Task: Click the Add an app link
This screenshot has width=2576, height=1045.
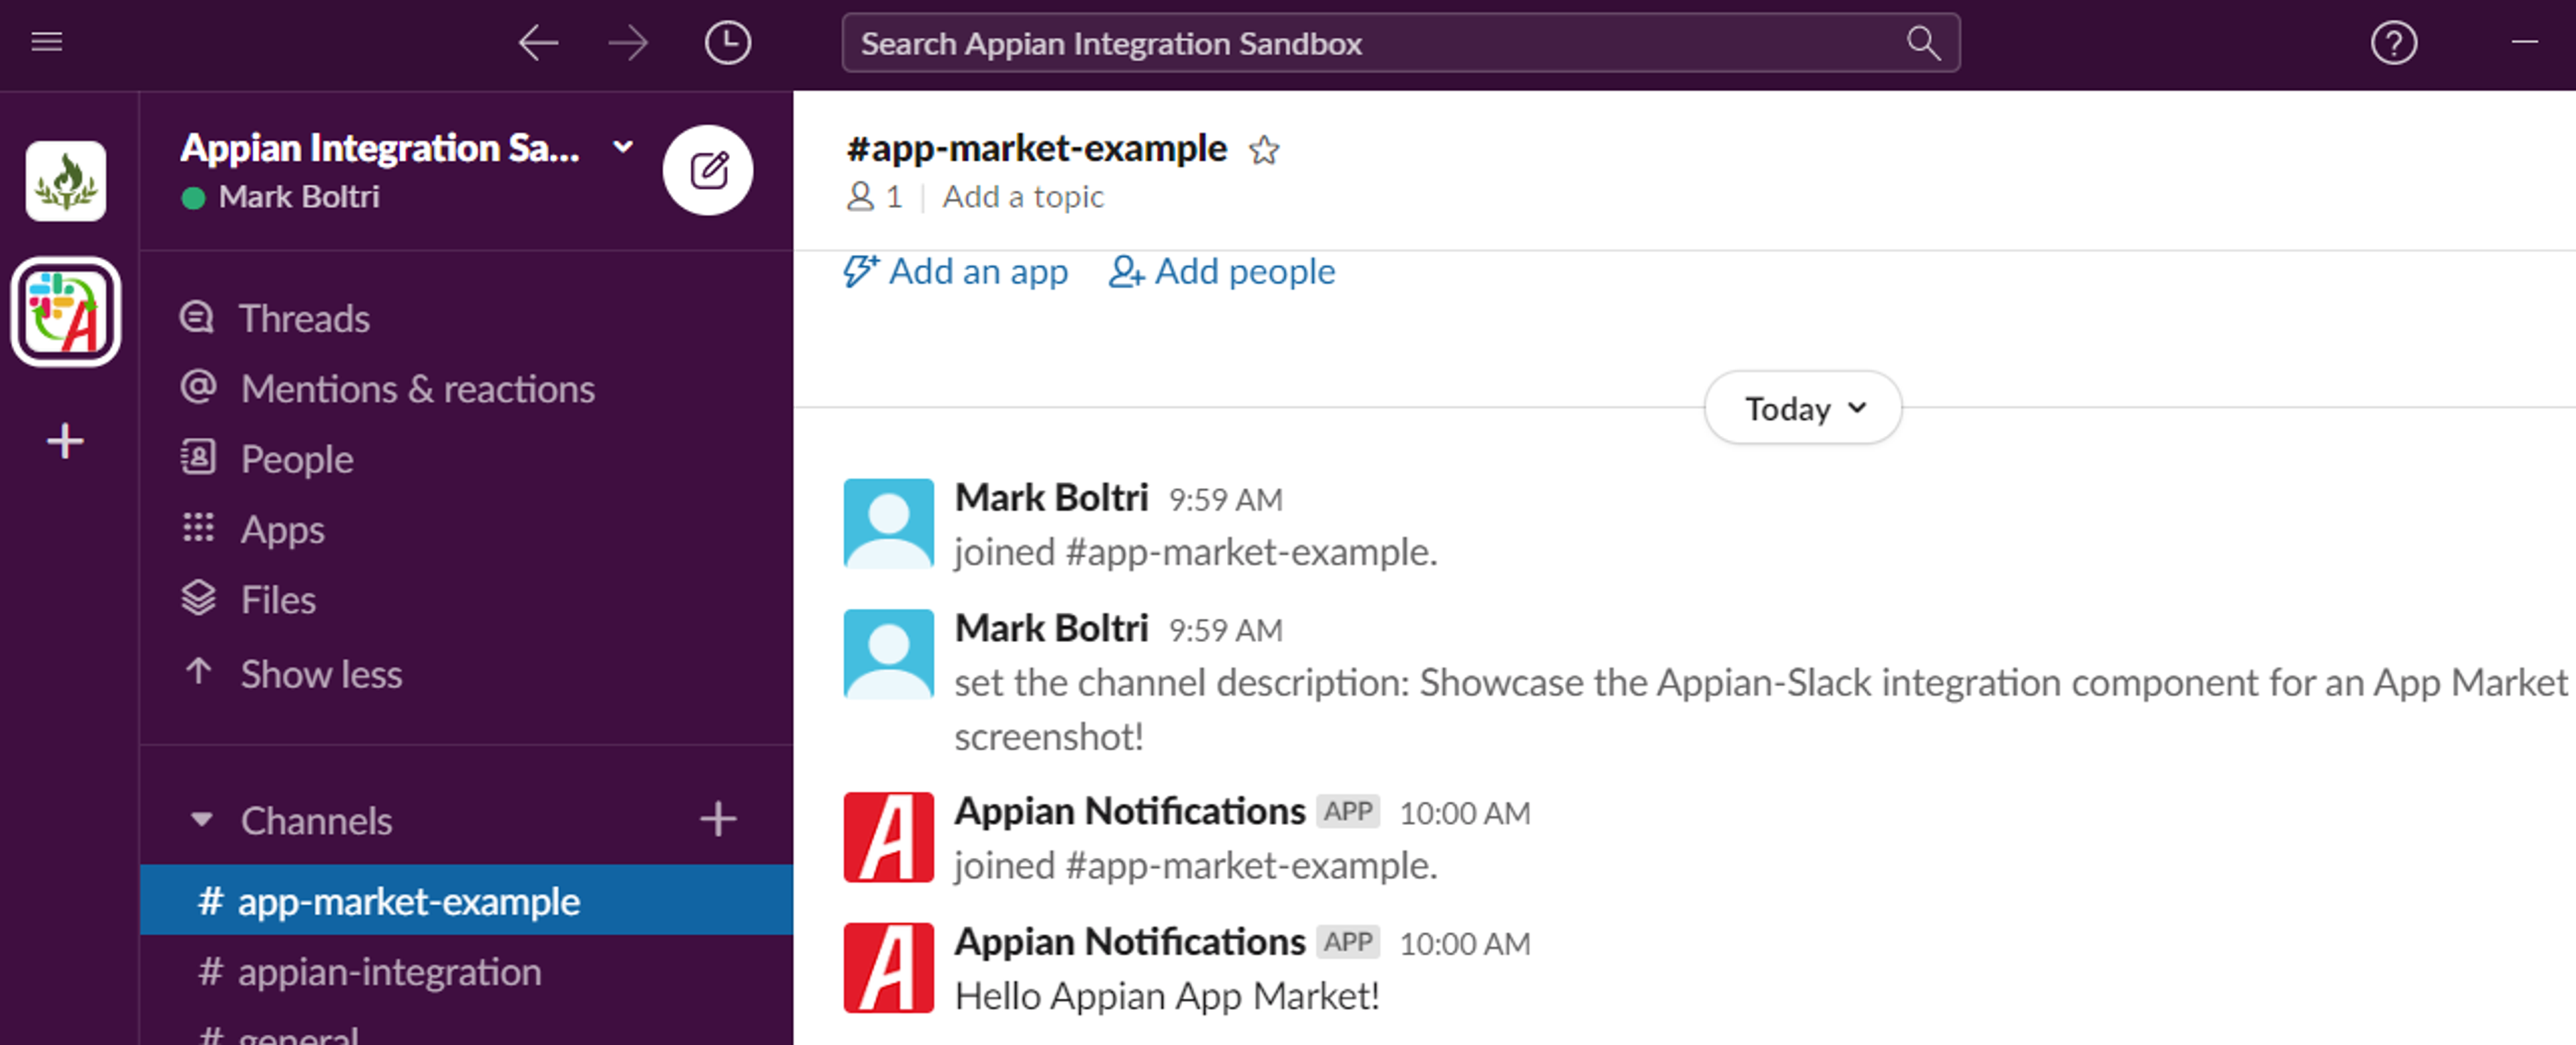Action: coord(956,271)
